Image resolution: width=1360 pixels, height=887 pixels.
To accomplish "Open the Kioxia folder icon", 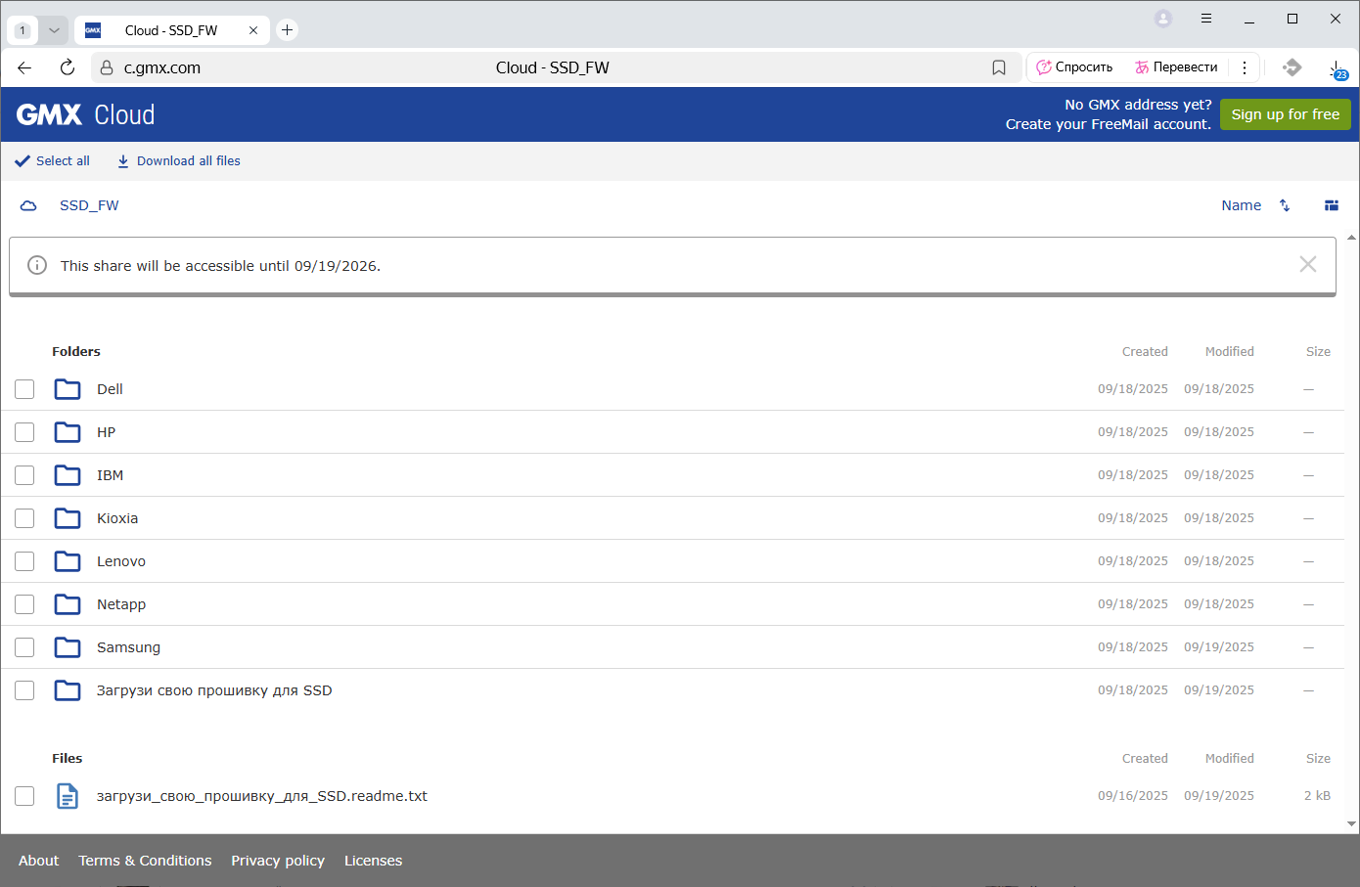I will 68,518.
